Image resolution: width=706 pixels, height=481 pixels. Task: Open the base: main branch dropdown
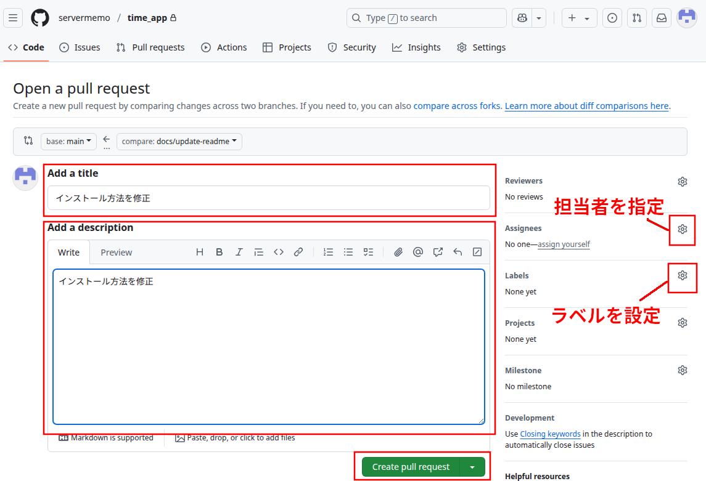(68, 141)
